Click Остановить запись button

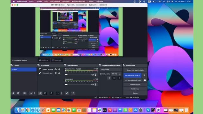[132, 75]
